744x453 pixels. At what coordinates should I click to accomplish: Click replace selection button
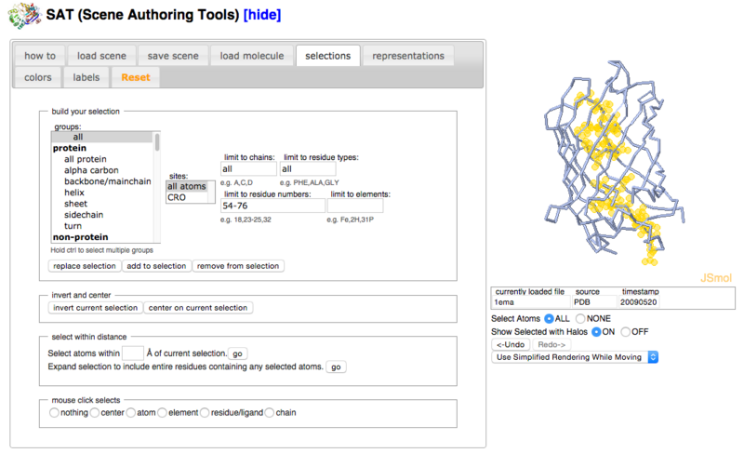tap(85, 266)
